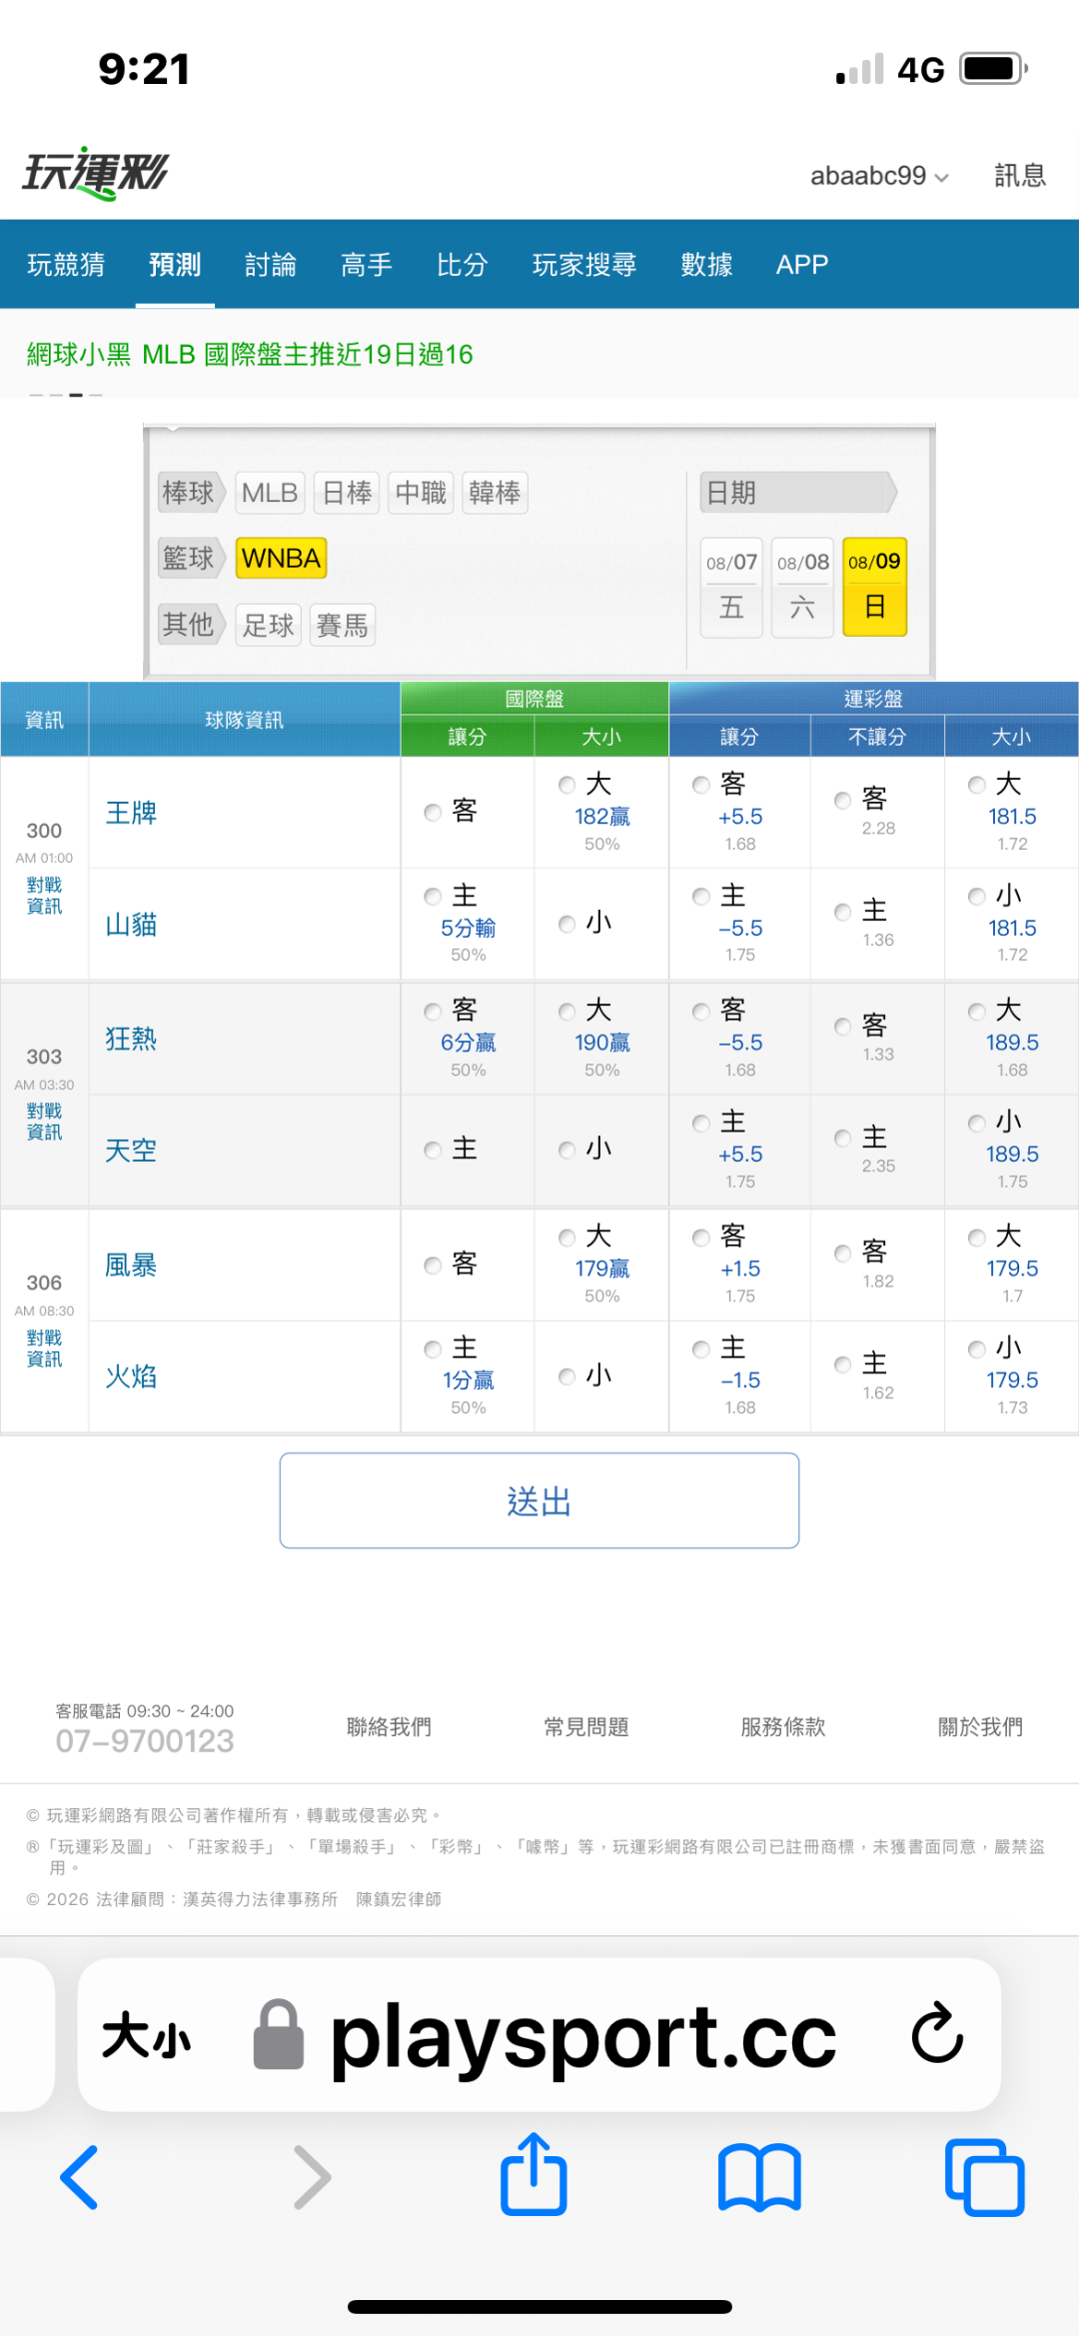Image resolution: width=1079 pixels, height=2336 pixels.
Task: Select the 賽馬 category button
Action: click(342, 626)
